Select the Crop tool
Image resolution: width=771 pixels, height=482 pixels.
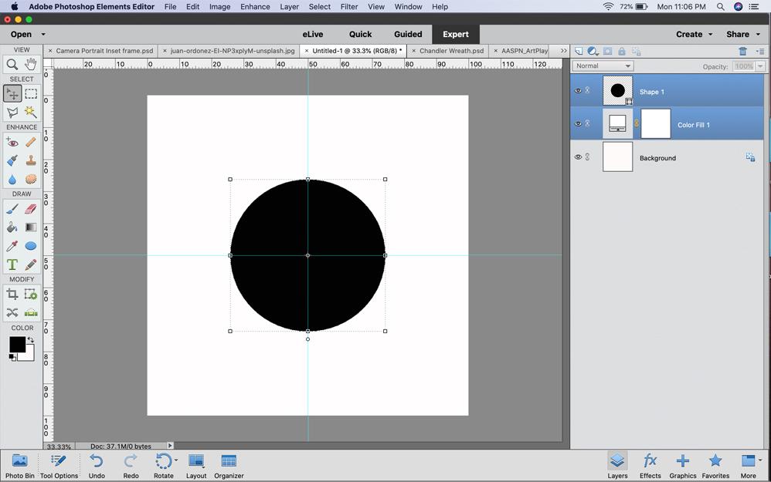point(12,294)
